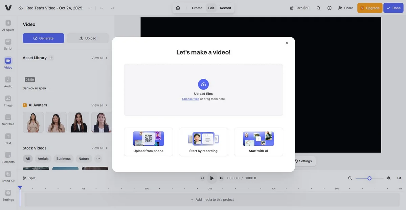
Task: Redo the last action
Action: coord(112,8)
